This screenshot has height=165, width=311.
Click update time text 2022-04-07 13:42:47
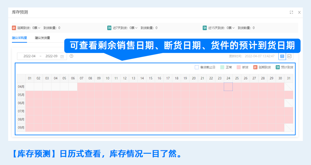pos(259,56)
